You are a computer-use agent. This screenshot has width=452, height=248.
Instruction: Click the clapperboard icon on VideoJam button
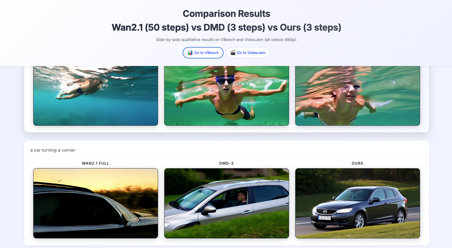click(x=233, y=53)
